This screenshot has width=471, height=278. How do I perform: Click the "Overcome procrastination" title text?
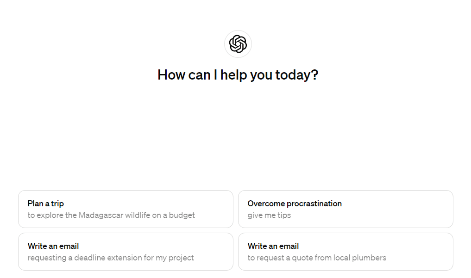[295, 204]
